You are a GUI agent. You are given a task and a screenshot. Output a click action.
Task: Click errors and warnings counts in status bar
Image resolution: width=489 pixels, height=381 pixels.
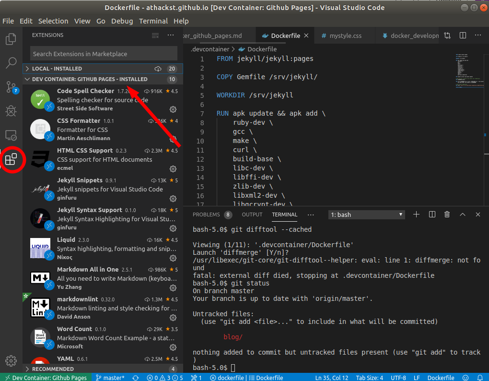tap(165, 378)
